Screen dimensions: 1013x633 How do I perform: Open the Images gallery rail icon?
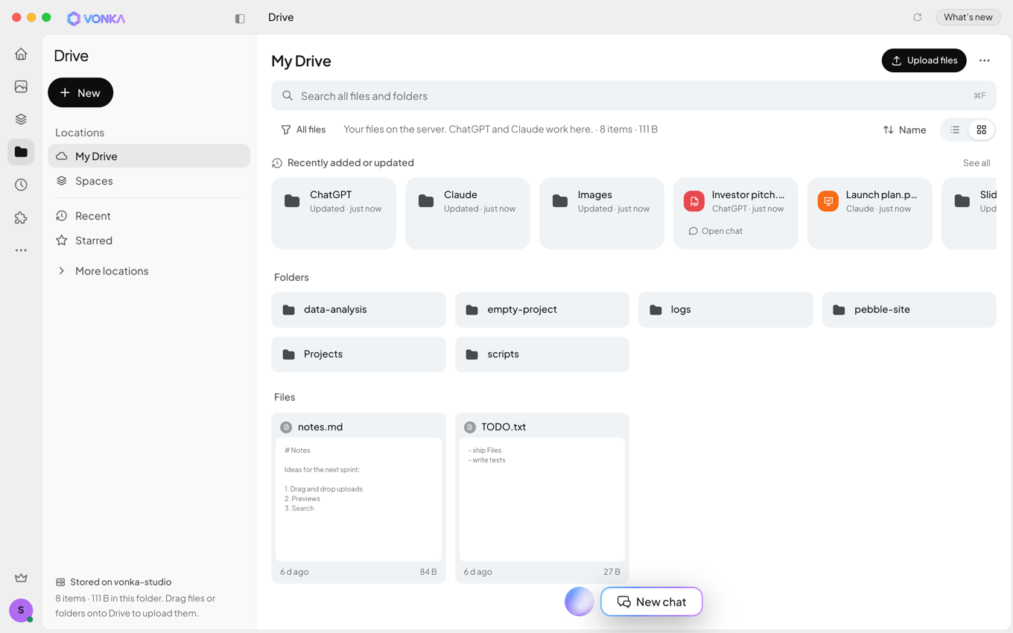[21, 86]
